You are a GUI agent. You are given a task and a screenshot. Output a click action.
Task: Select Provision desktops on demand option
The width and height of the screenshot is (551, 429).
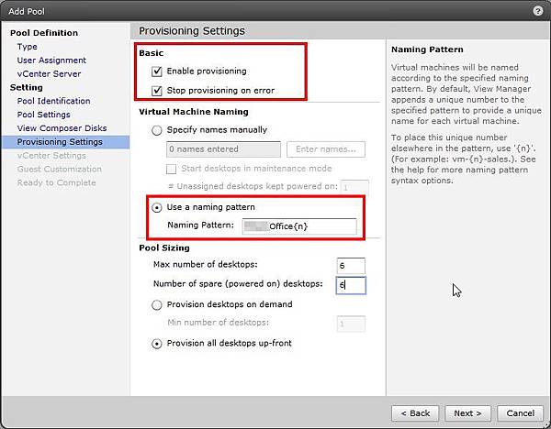pos(157,305)
